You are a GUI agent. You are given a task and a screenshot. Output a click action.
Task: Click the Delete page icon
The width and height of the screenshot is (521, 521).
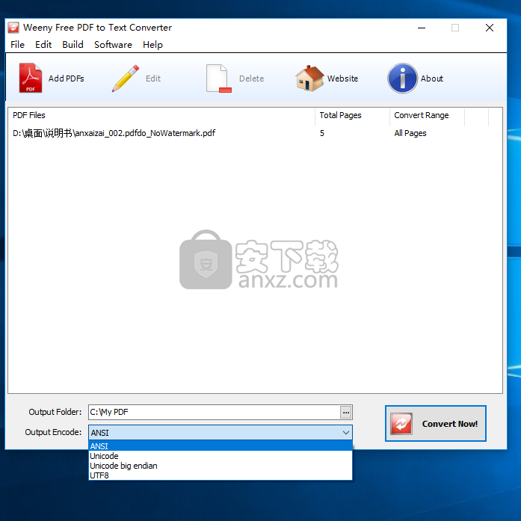[x=218, y=78]
